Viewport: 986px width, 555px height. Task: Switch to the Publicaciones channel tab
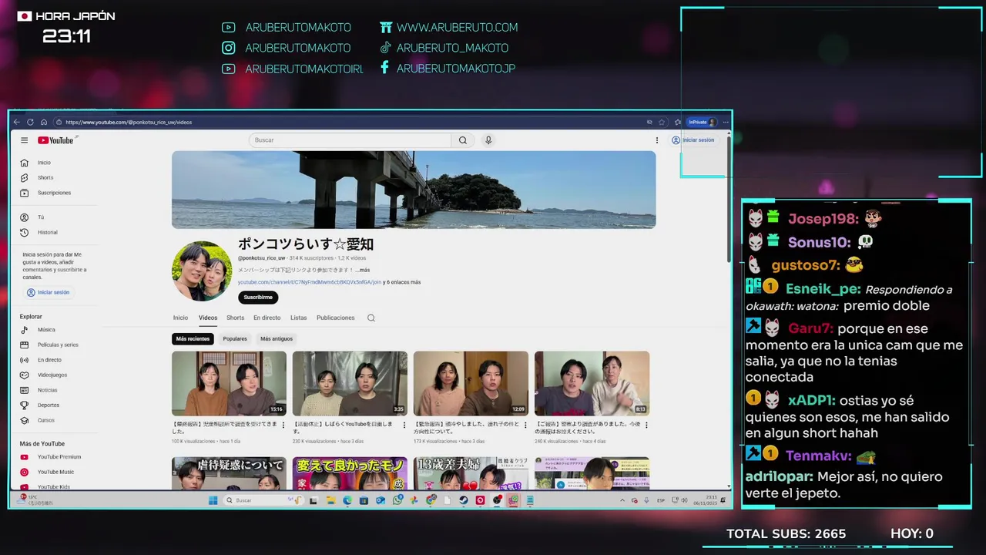(336, 318)
